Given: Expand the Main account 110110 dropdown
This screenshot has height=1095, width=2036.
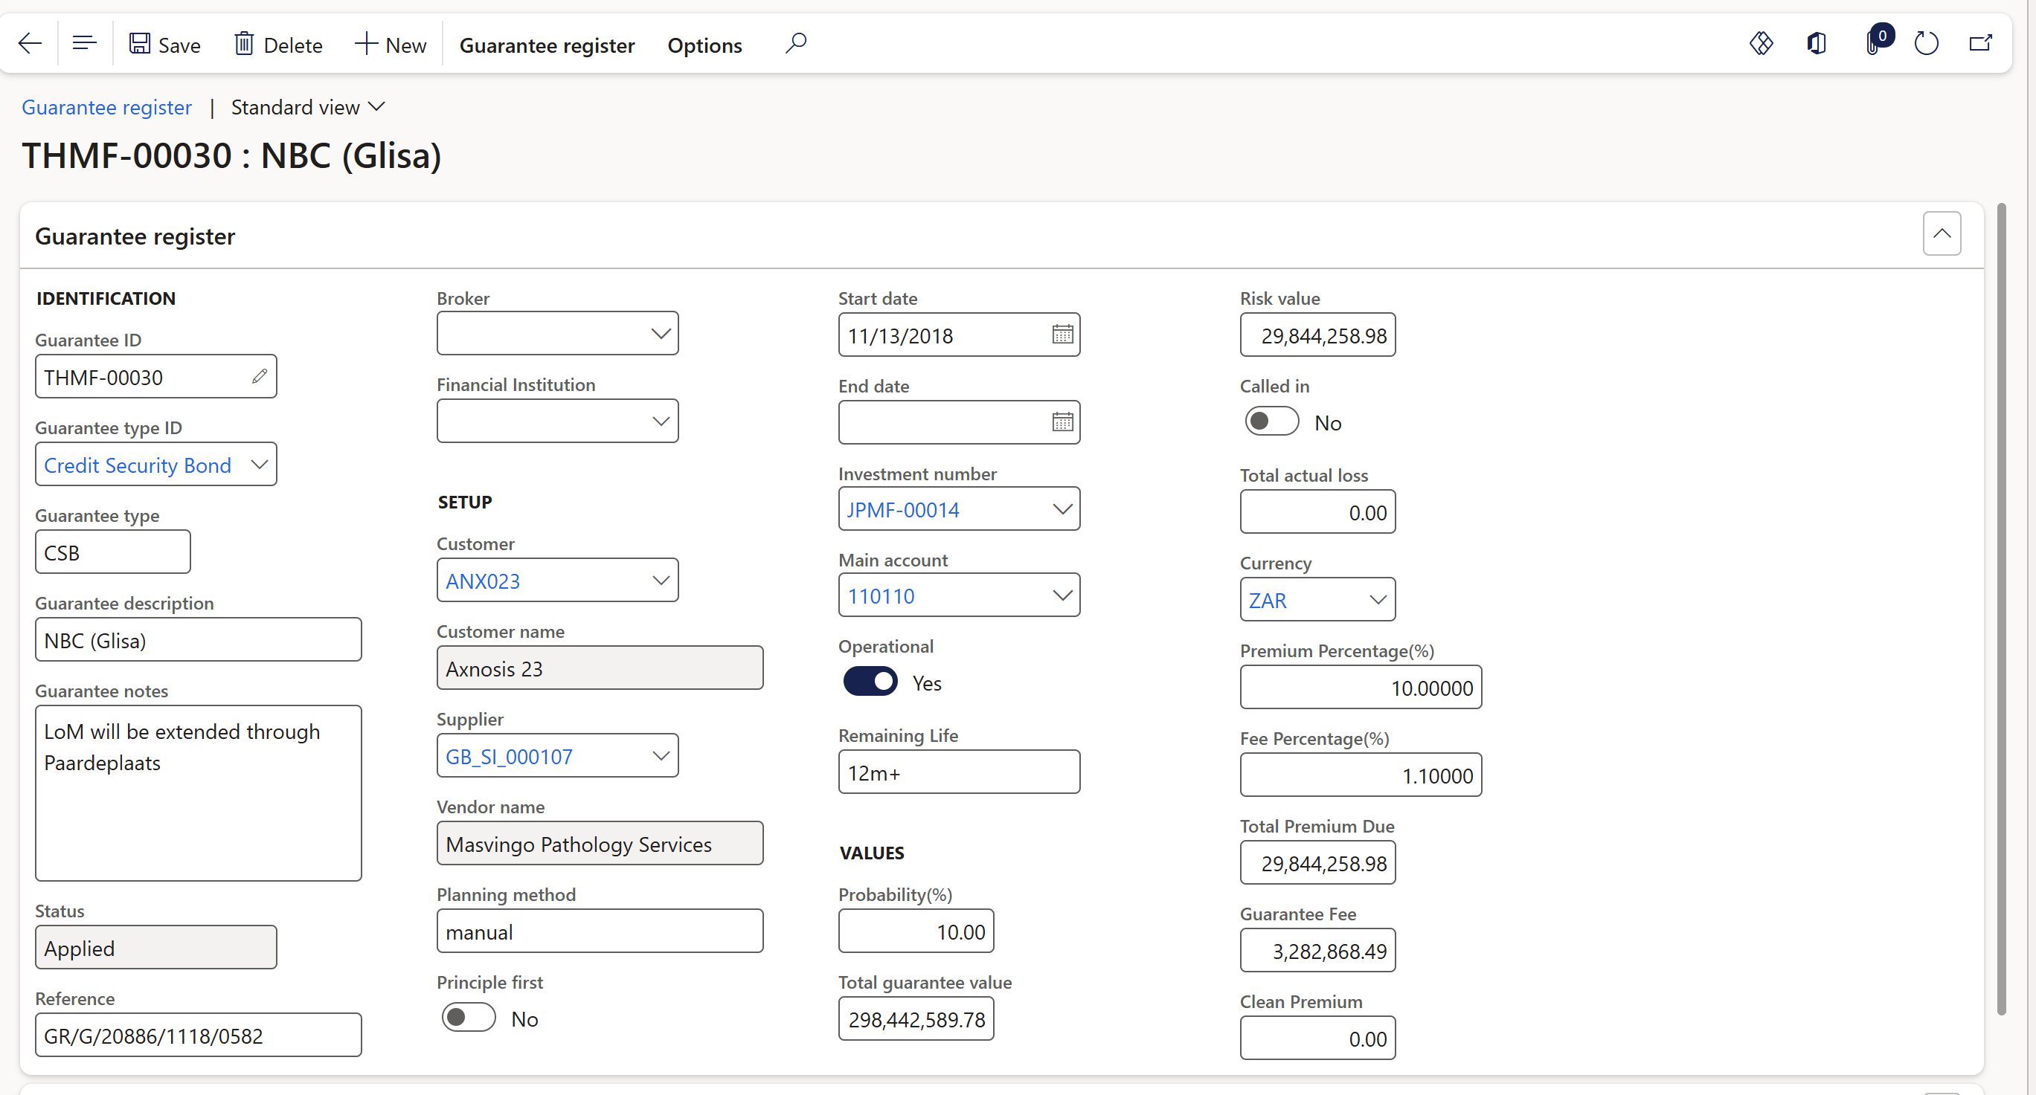Looking at the screenshot, I should pos(1062,595).
